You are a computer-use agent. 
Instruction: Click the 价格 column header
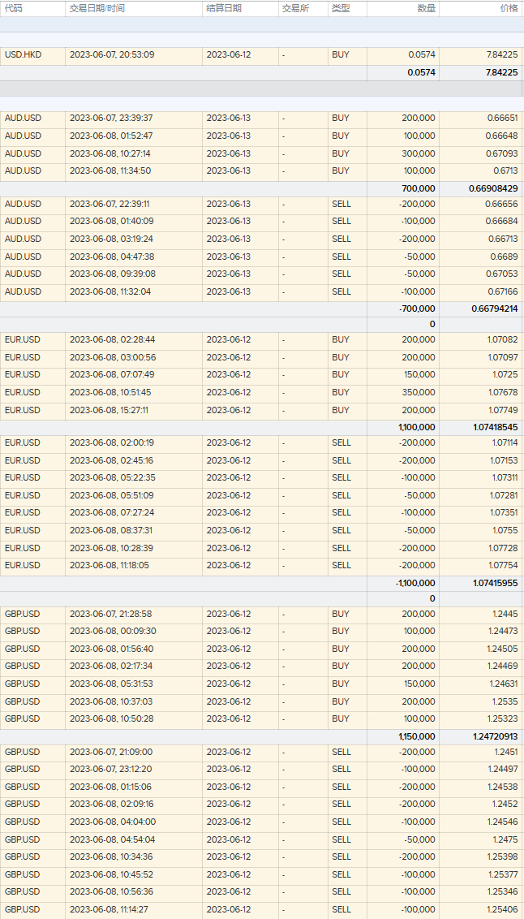[509, 8]
